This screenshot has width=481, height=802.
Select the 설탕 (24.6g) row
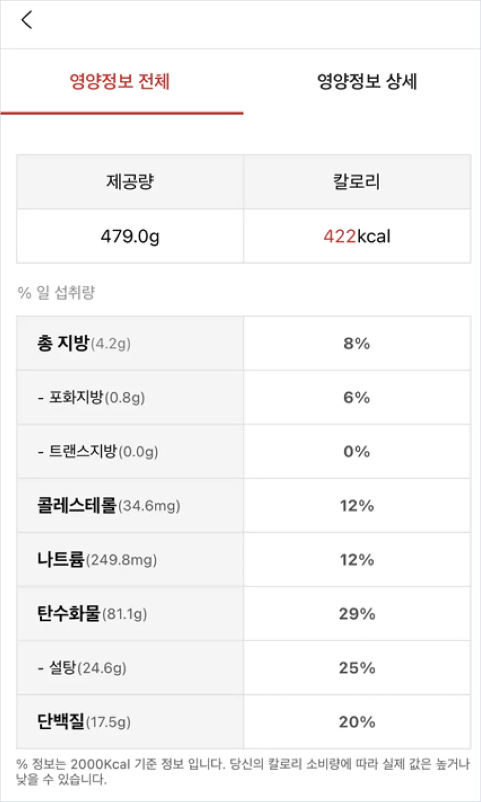pyautogui.click(x=244, y=668)
